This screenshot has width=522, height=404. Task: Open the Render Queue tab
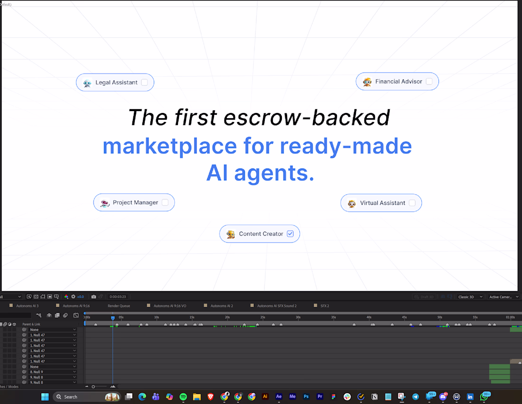coord(119,306)
